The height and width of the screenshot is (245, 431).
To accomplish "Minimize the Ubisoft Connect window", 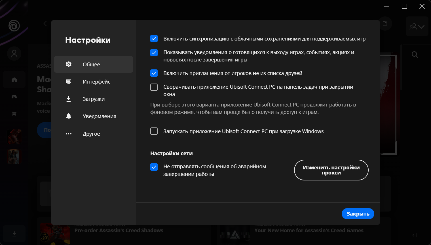I will pos(387,6).
